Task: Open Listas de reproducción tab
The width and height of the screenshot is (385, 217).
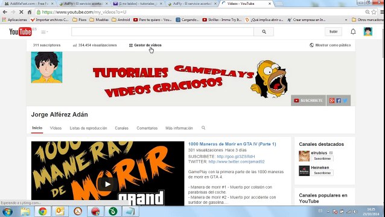Action: tap(88, 128)
